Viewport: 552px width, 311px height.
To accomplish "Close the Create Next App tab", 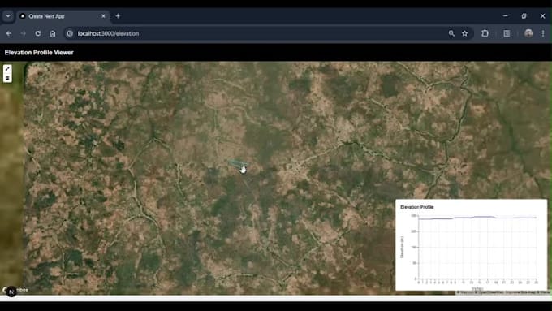I will point(104,16).
